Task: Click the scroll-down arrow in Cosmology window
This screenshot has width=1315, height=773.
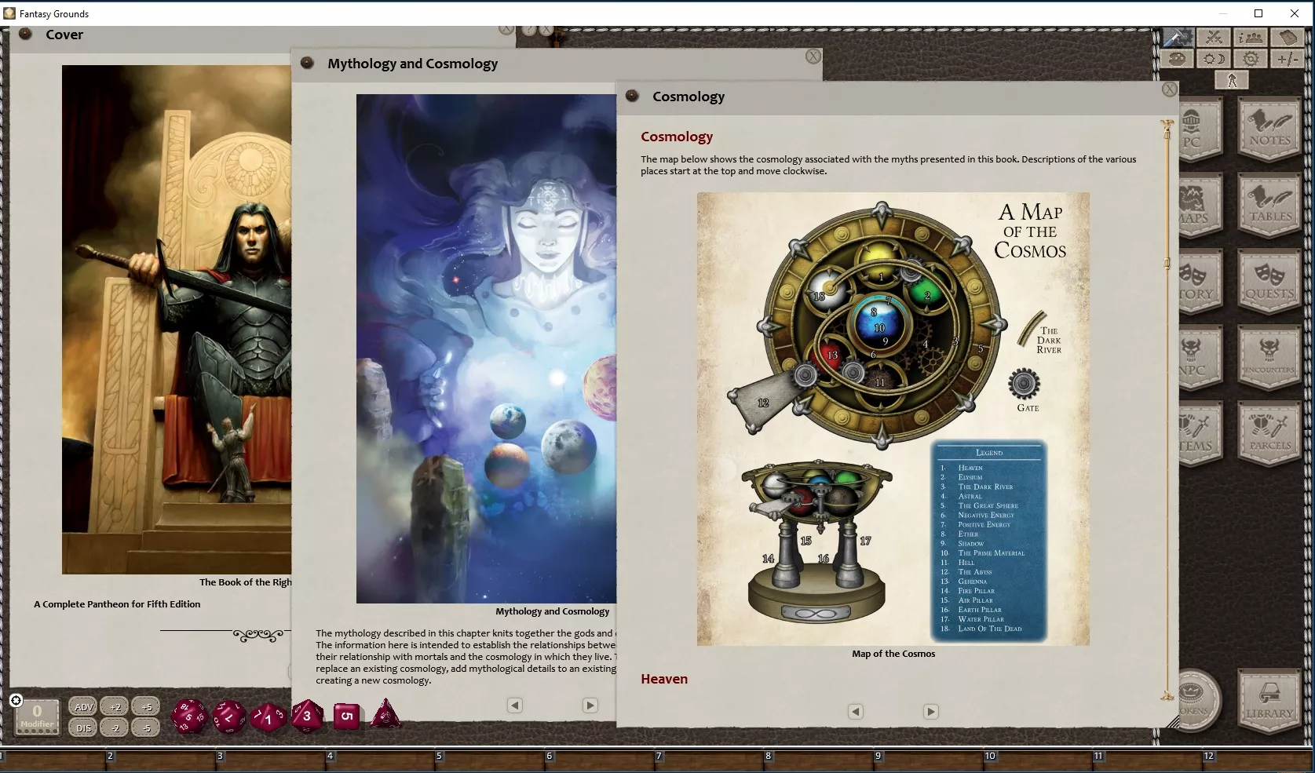Action: pos(1167,695)
